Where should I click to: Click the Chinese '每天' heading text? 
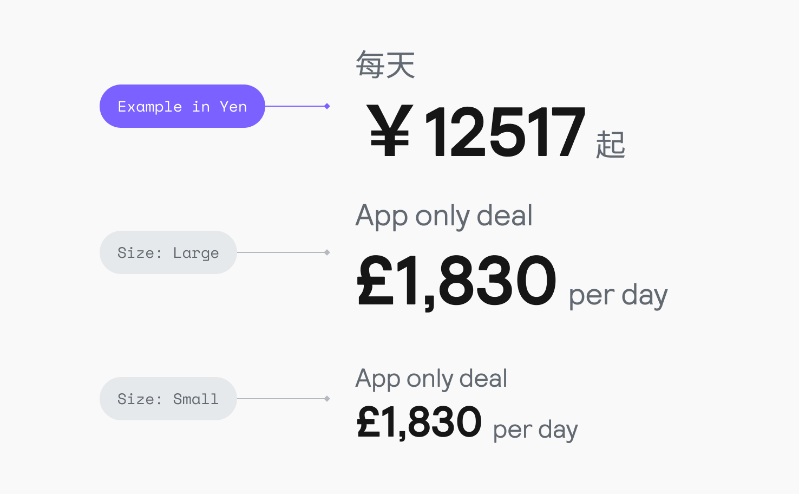coord(385,65)
